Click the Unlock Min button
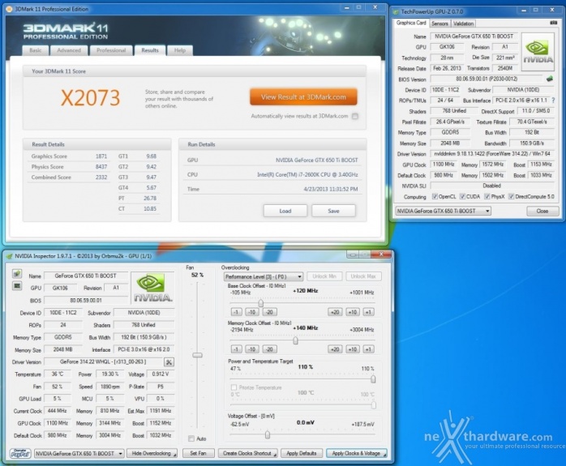Screen dimensions: 566x466 324,276
